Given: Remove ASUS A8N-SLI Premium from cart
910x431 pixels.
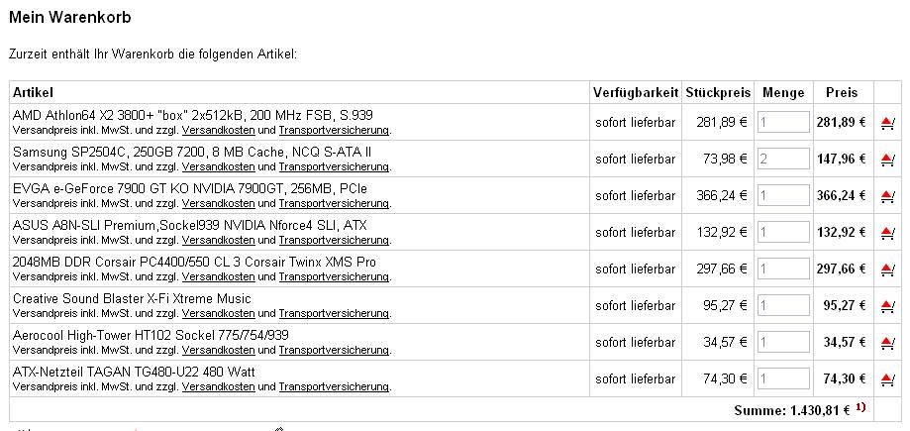Looking at the screenshot, I should [887, 233].
